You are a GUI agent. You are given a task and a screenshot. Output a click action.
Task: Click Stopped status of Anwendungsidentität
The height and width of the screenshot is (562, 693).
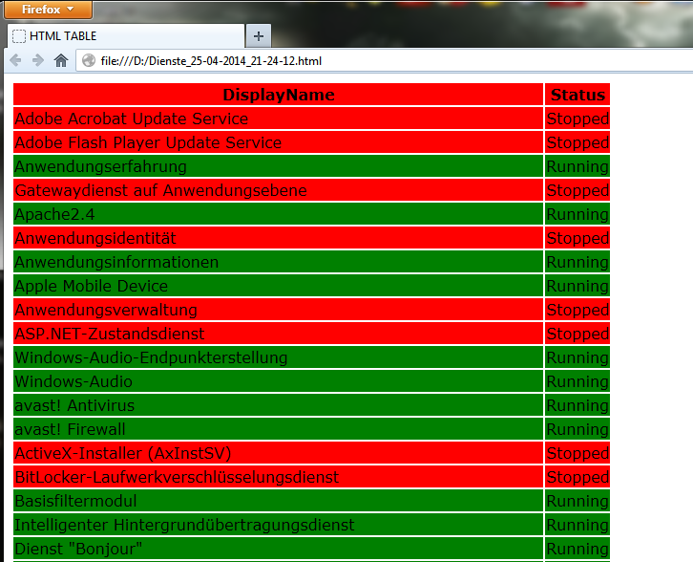pos(577,238)
